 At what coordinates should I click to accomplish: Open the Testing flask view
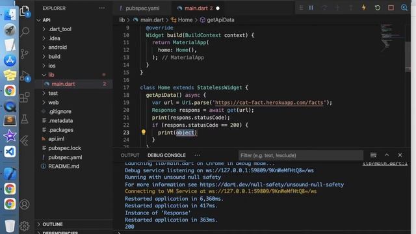pyautogui.click(x=25, y=119)
